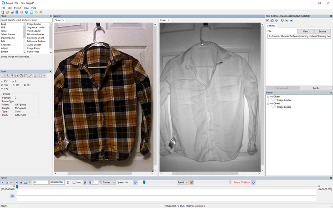
Task: Click the Save project icon in toolbar
Action: [12, 12]
